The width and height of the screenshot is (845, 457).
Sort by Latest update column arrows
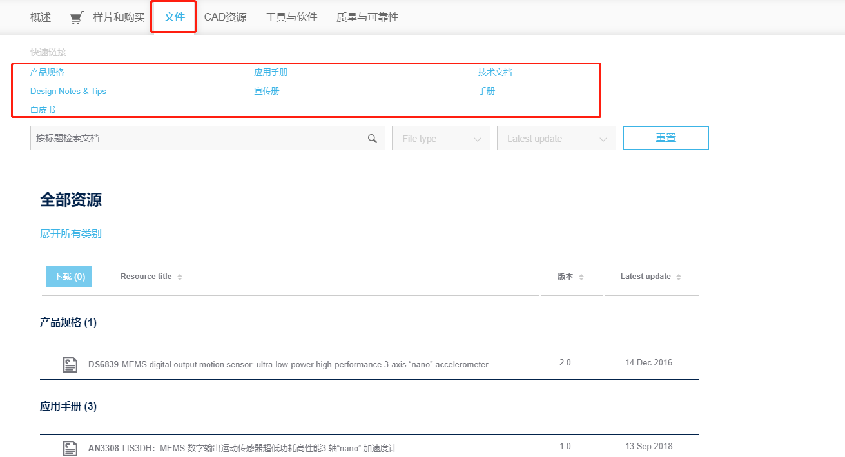click(679, 277)
